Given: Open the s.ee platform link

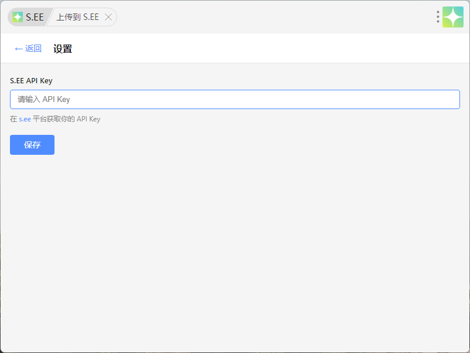Looking at the screenshot, I should [25, 119].
